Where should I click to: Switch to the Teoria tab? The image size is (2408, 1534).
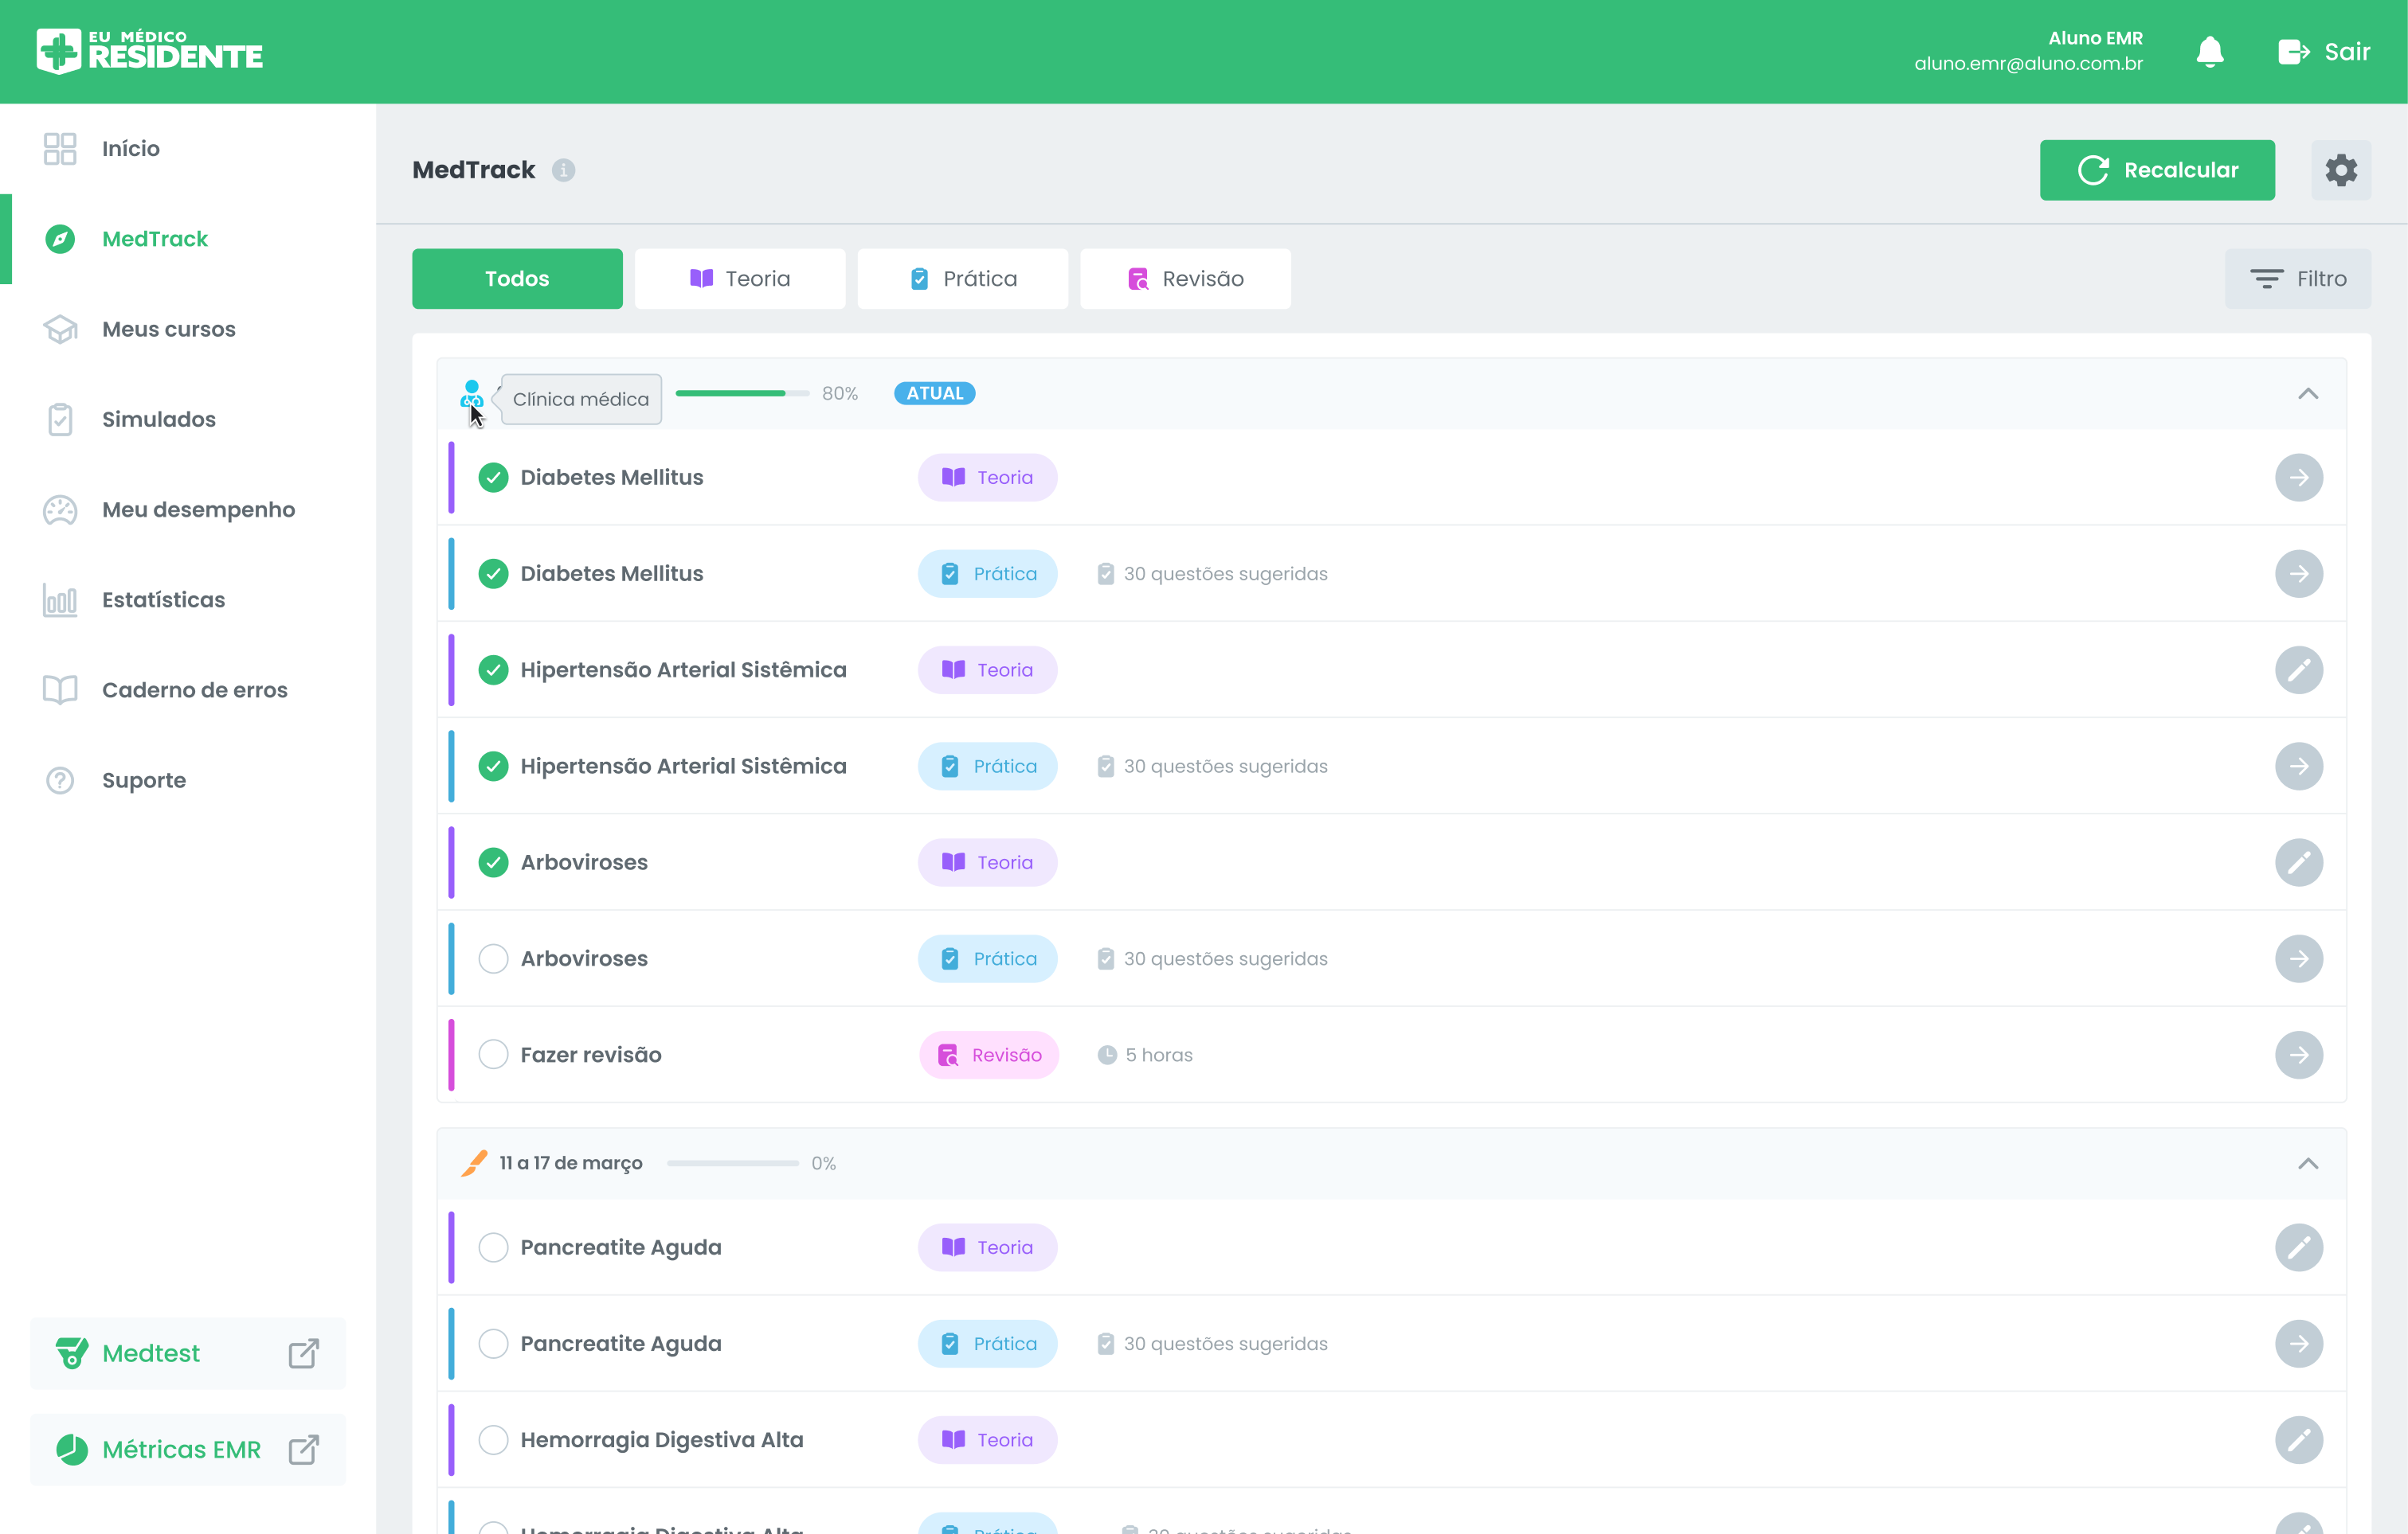click(x=740, y=278)
